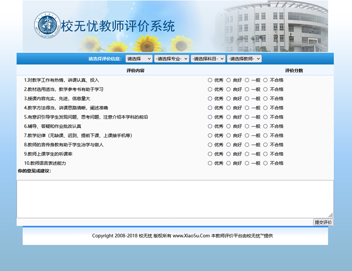Select 不合格 for question 4 about teaching methods
Screen dimensions: 352x271
pyautogui.click(x=266, y=108)
